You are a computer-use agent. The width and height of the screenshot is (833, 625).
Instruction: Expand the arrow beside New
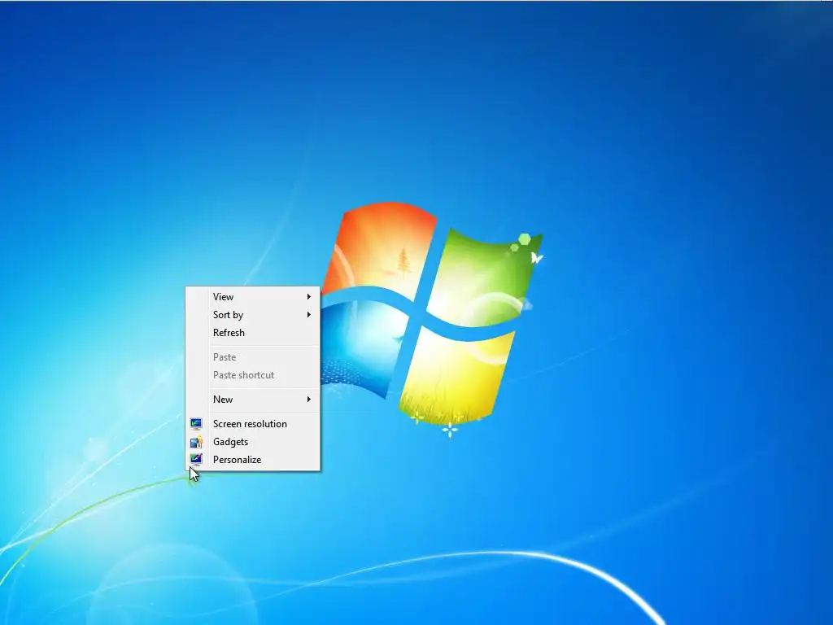[308, 399]
